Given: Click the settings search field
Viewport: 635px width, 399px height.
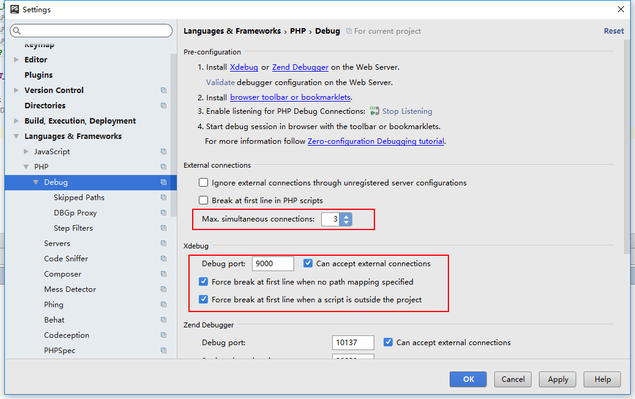Looking at the screenshot, I should (91, 31).
